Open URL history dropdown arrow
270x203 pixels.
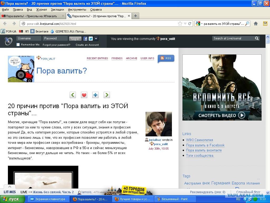pos(185,24)
